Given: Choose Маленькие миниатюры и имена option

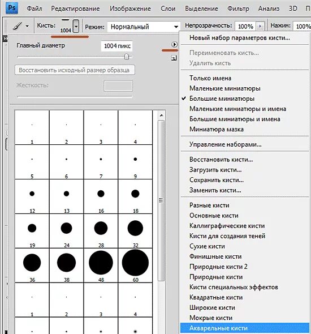Looking at the screenshot, I should (x=237, y=109).
